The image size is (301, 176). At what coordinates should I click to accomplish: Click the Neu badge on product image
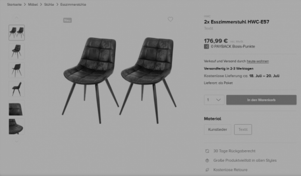tap(67, 20)
